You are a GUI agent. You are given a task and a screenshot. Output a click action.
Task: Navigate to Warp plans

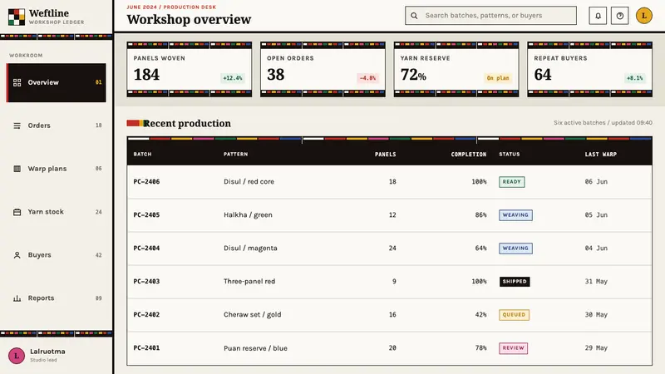(x=56, y=169)
